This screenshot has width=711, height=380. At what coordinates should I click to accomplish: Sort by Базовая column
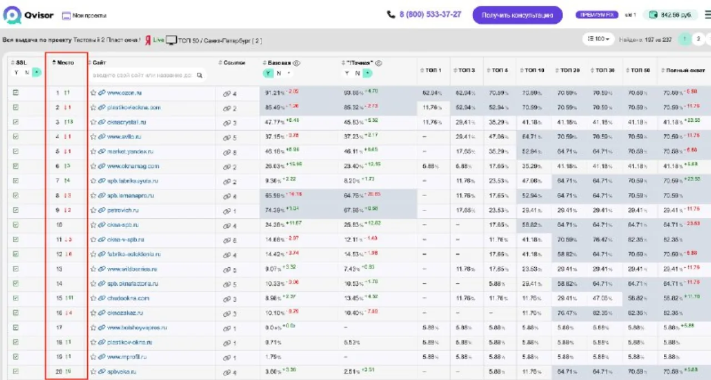pyautogui.click(x=277, y=63)
